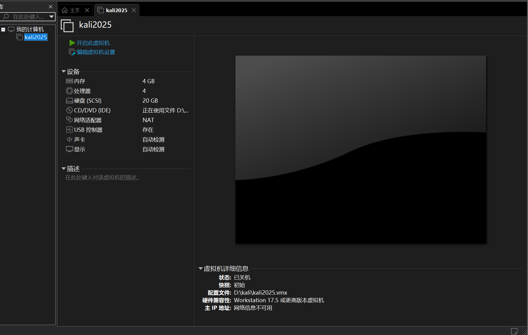Open 硬盘 (SCSI) device settings

(x=88, y=101)
